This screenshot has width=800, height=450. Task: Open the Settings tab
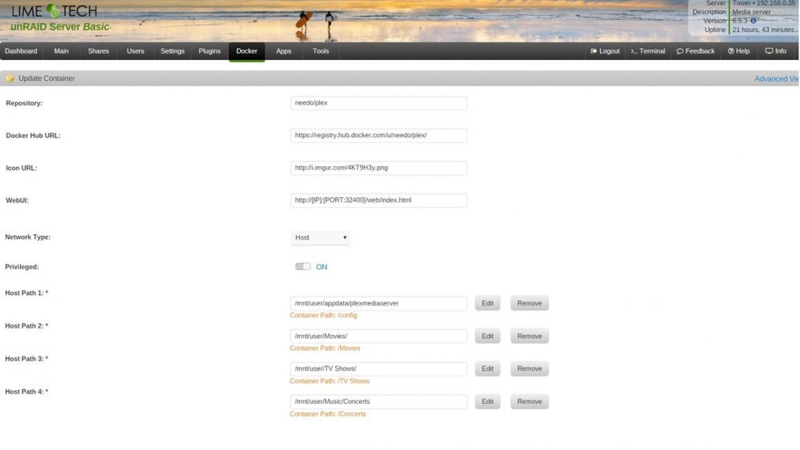point(173,51)
